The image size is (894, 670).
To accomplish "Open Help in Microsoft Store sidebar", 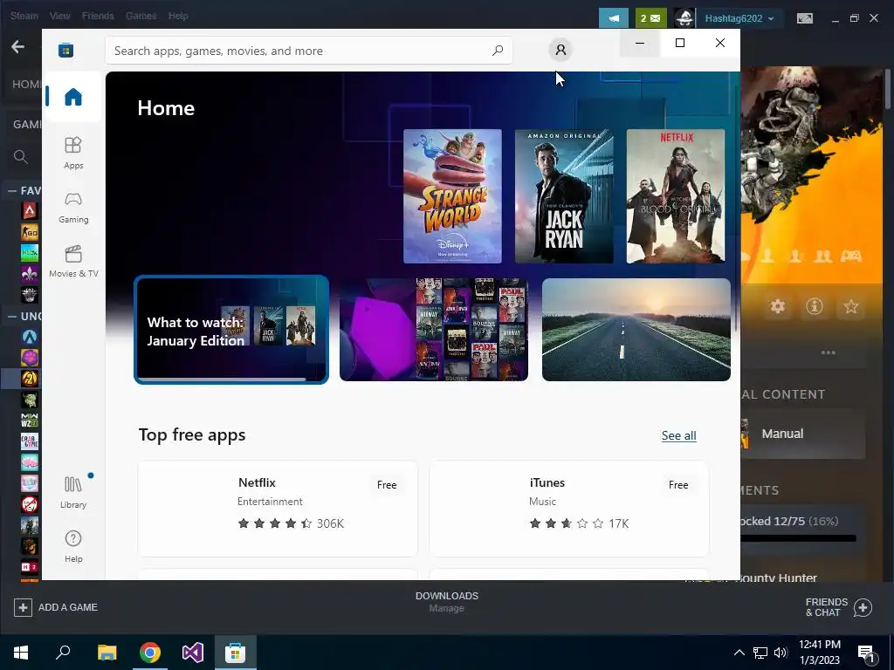I will [x=73, y=546].
